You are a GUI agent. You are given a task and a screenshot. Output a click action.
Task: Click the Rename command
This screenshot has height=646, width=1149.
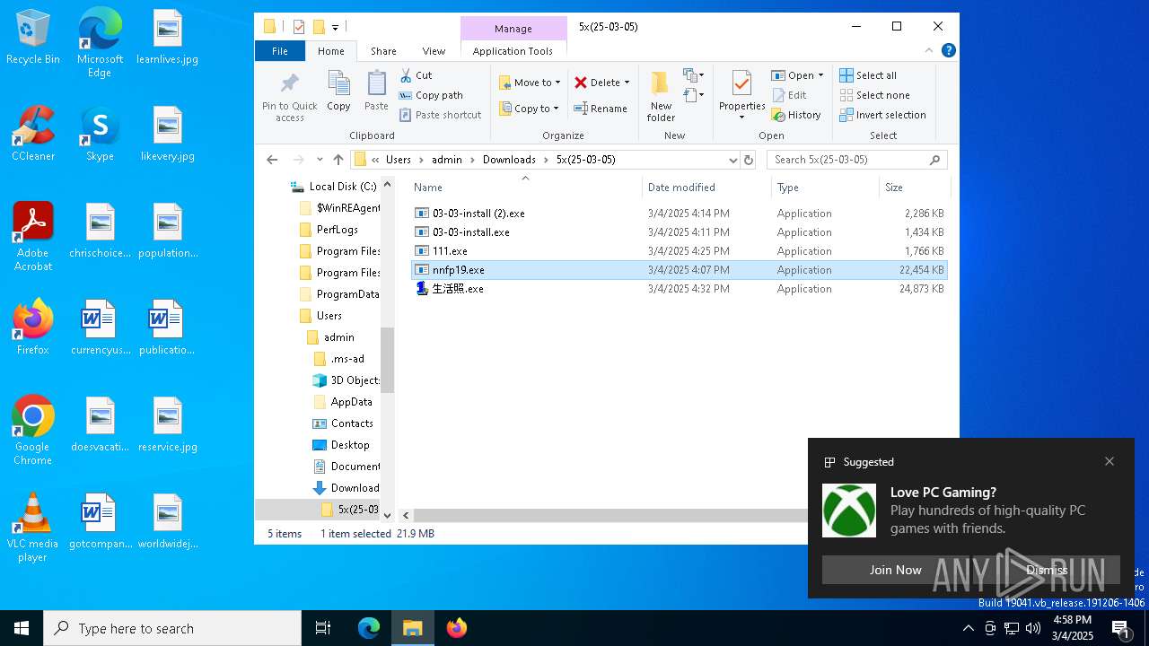[x=601, y=109]
